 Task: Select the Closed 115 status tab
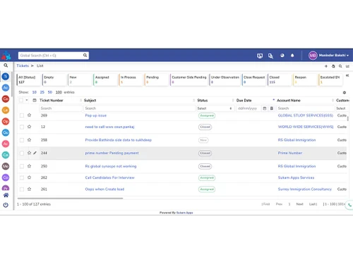[280, 80]
